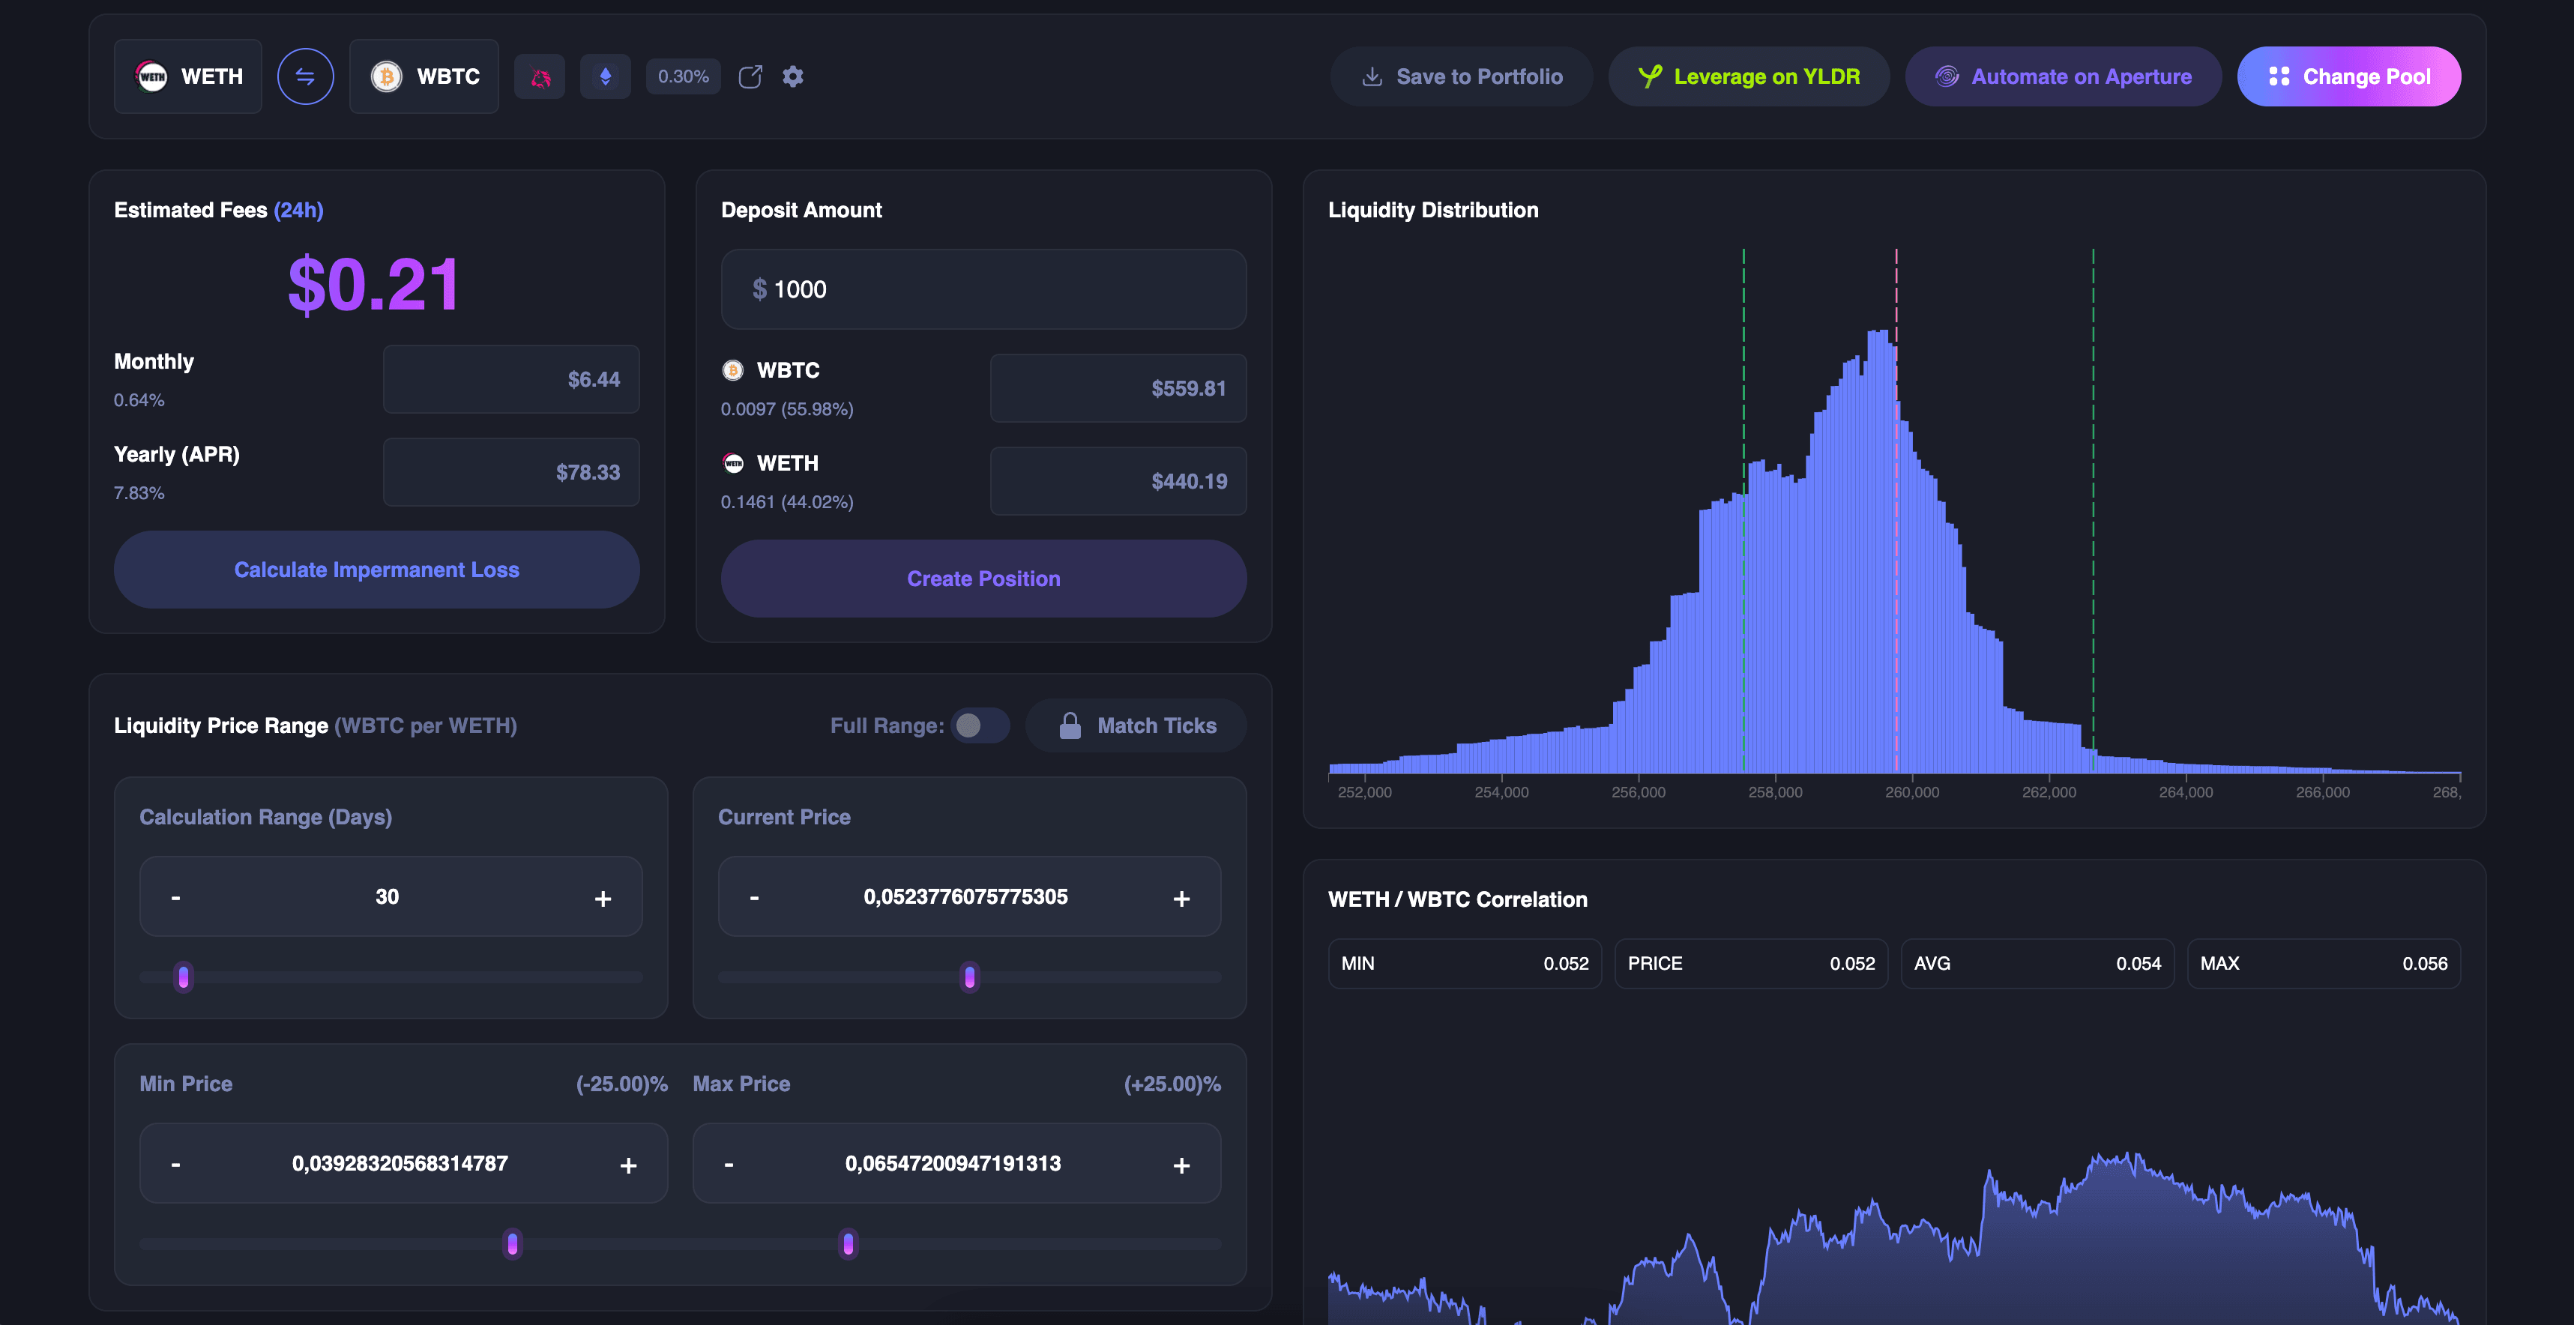The width and height of the screenshot is (2574, 1325).
Task: Decrease Min Price with minus button
Action: [176, 1164]
